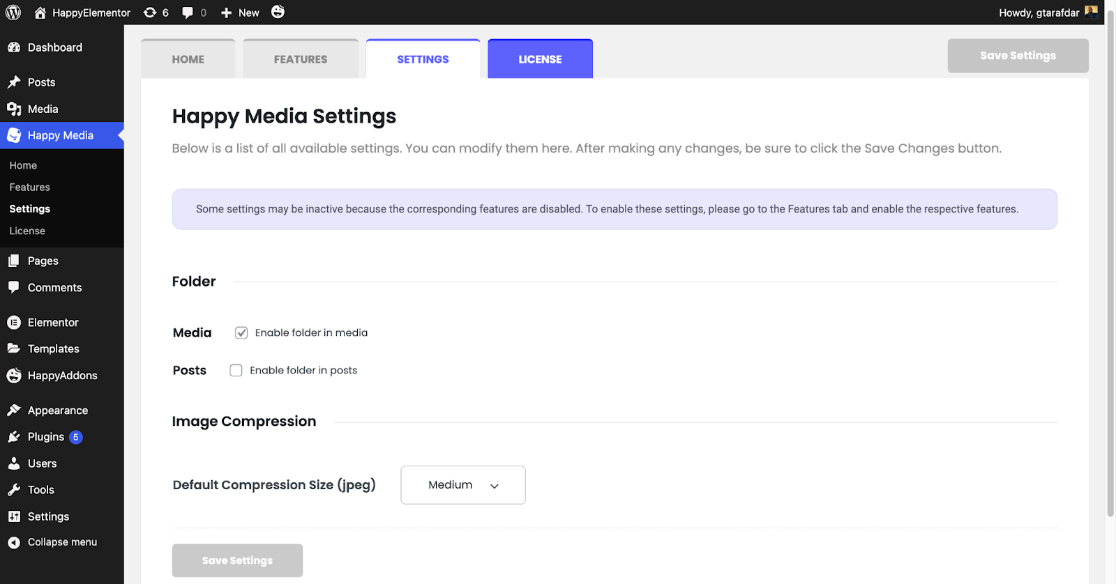Image resolution: width=1116 pixels, height=584 pixels.
Task: Open updates icon showing 6
Action: coord(150,13)
